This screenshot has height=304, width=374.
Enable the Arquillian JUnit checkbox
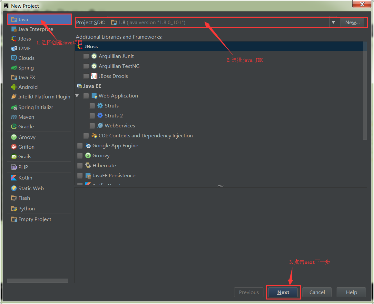pyautogui.click(x=86, y=56)
